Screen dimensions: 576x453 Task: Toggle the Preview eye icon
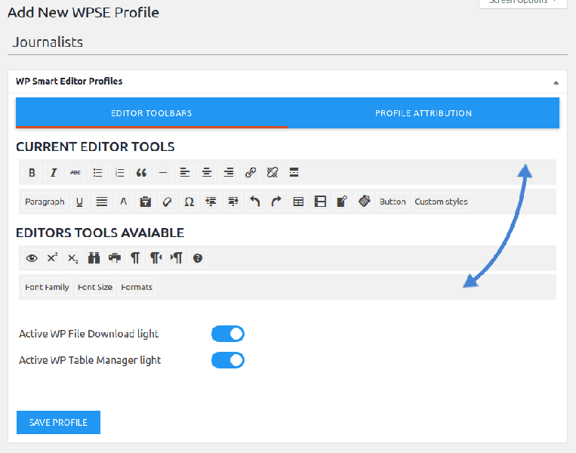(32, 258)
